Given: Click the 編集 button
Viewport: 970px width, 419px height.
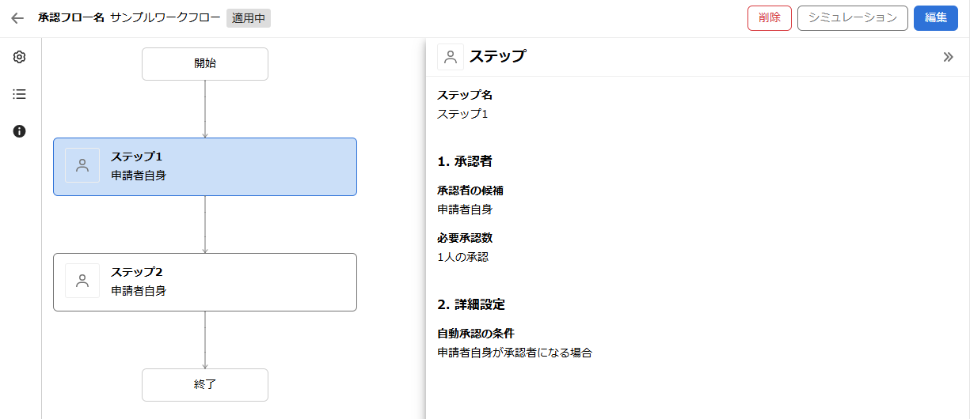Looking at the screenshot, I should (936, 18).
